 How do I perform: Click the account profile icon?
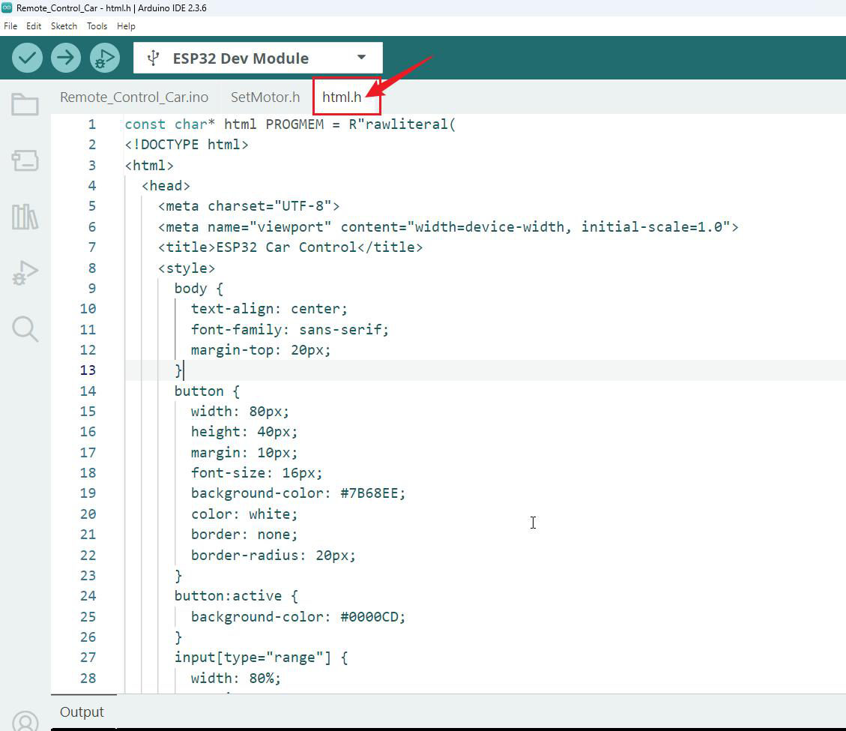pos(25,721)
